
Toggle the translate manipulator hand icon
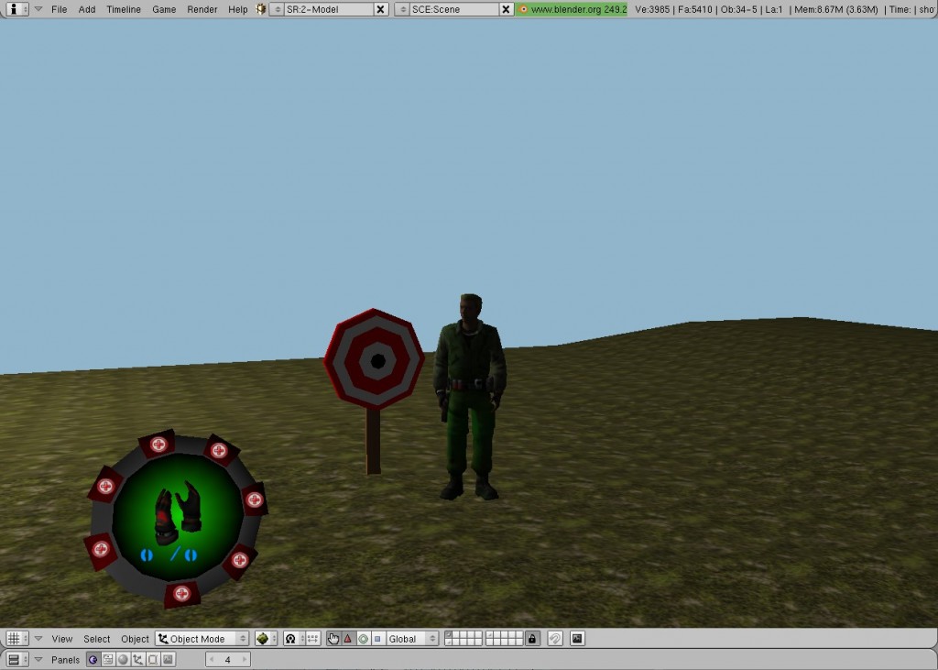click(x=333, y=639)
